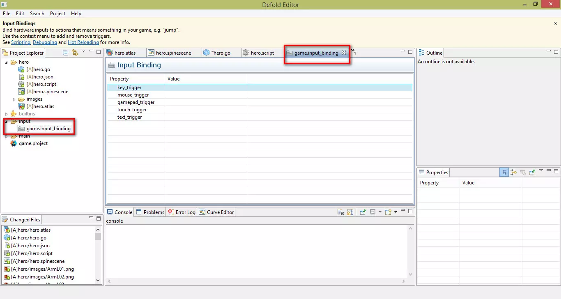Open the Debugging help link
The height and width of the screenshot is (299, 561).
(44, 42)
